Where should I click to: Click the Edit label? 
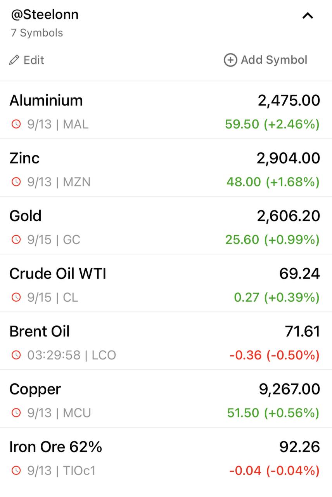pos(34,60)
